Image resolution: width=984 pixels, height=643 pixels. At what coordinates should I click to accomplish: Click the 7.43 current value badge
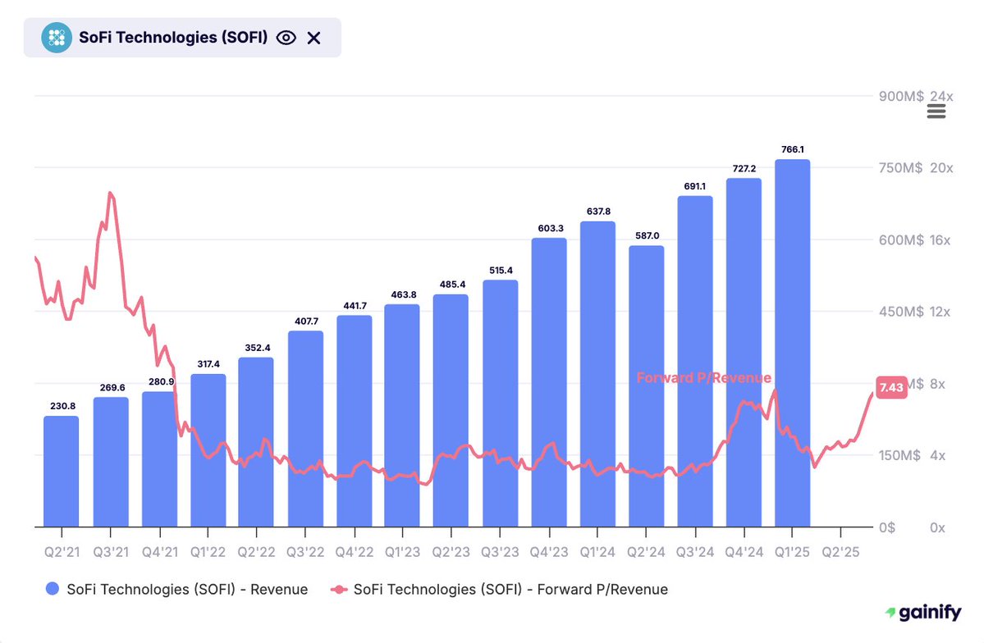pyautogui.click(x=891, y=387)
